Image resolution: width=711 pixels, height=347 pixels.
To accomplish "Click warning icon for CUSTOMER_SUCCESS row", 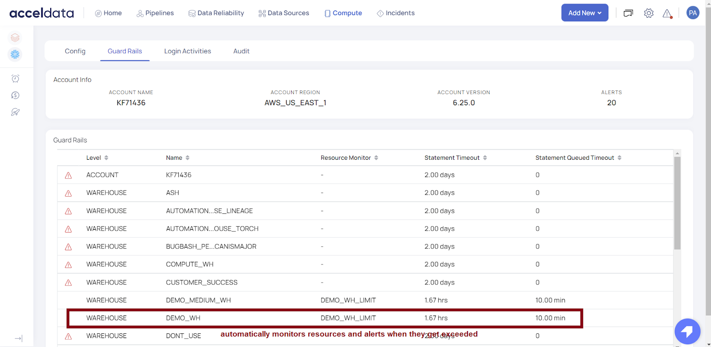I will click(x=68, y=283).
